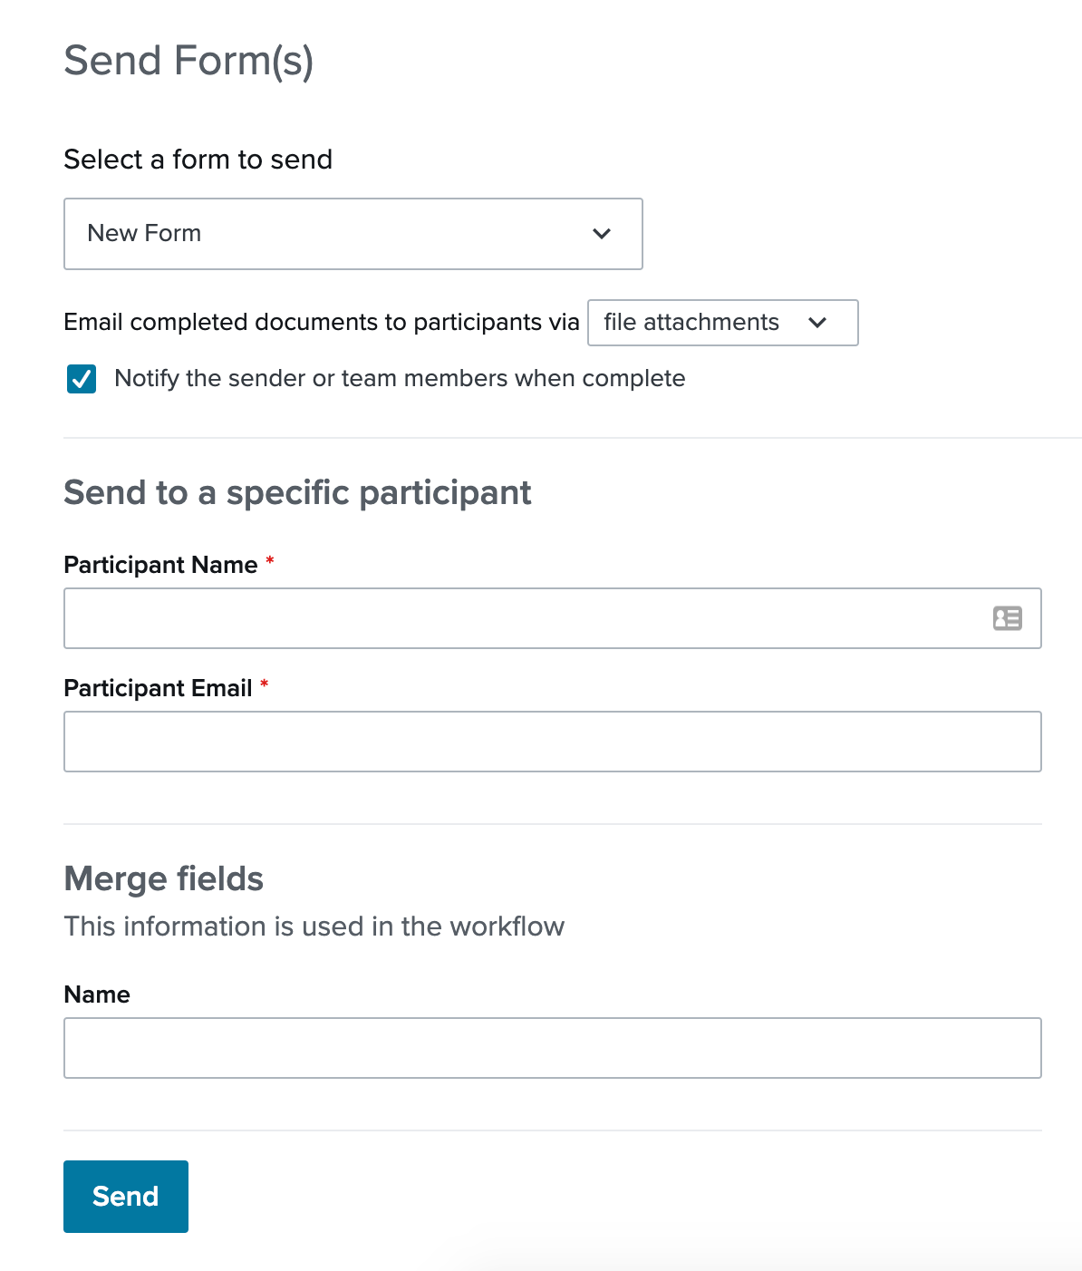Screen dimensions: 1082x1271
Task: Click the 'Notify the sender or team members' label
Action: pos(399,379)
